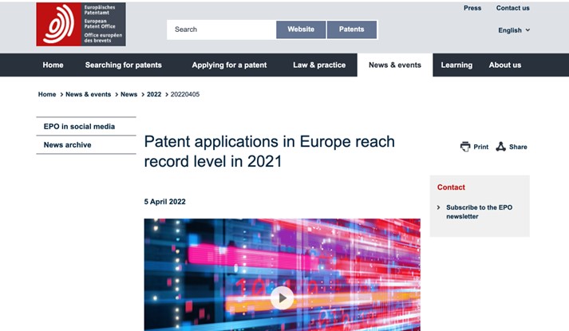Click the Print label
The image size is (569, 331).
[481, 147]
